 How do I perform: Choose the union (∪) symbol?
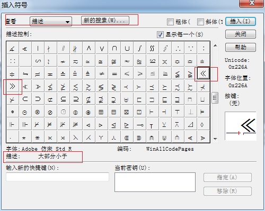[x=127, y=48]
